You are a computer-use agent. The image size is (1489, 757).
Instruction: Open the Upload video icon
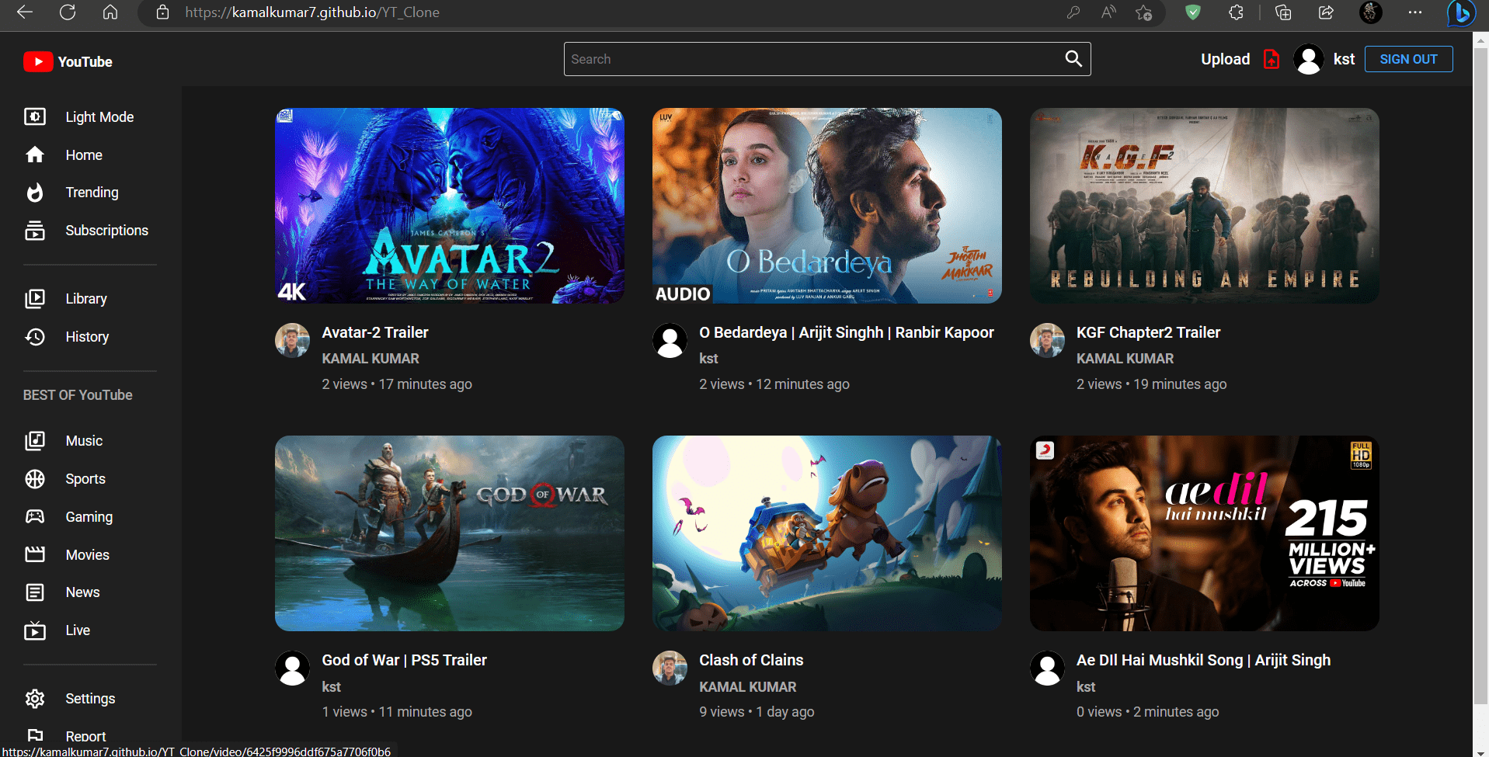[1272, 58]
